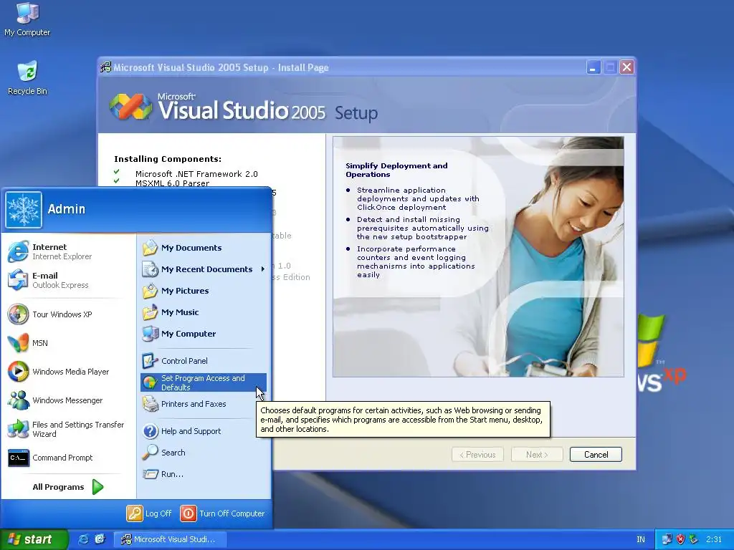This screenshot has width=734, height=550.
Task: Click the disabled Next button
Action: (x=537, y=455)
